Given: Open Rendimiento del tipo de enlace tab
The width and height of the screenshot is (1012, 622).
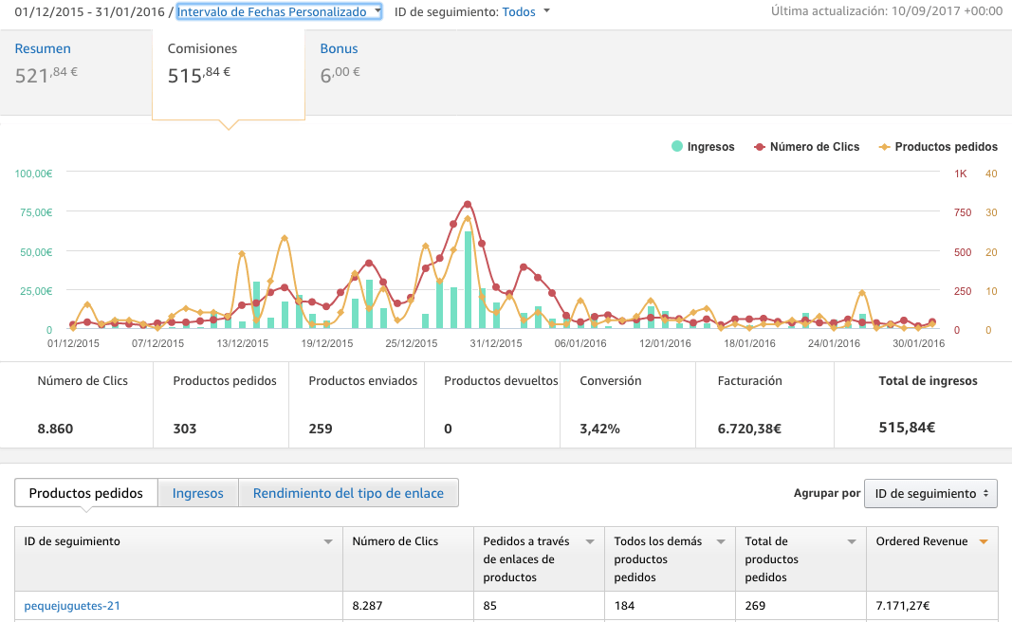Looking at the screenshot, I should tap(348, 493).
